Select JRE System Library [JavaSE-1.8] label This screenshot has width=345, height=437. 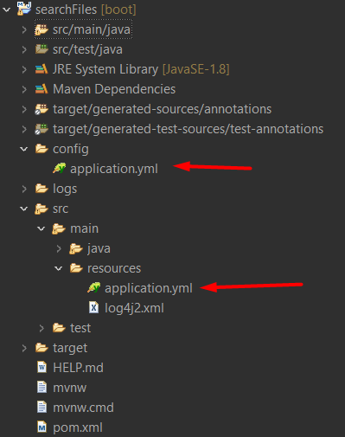tap(141, 69)
